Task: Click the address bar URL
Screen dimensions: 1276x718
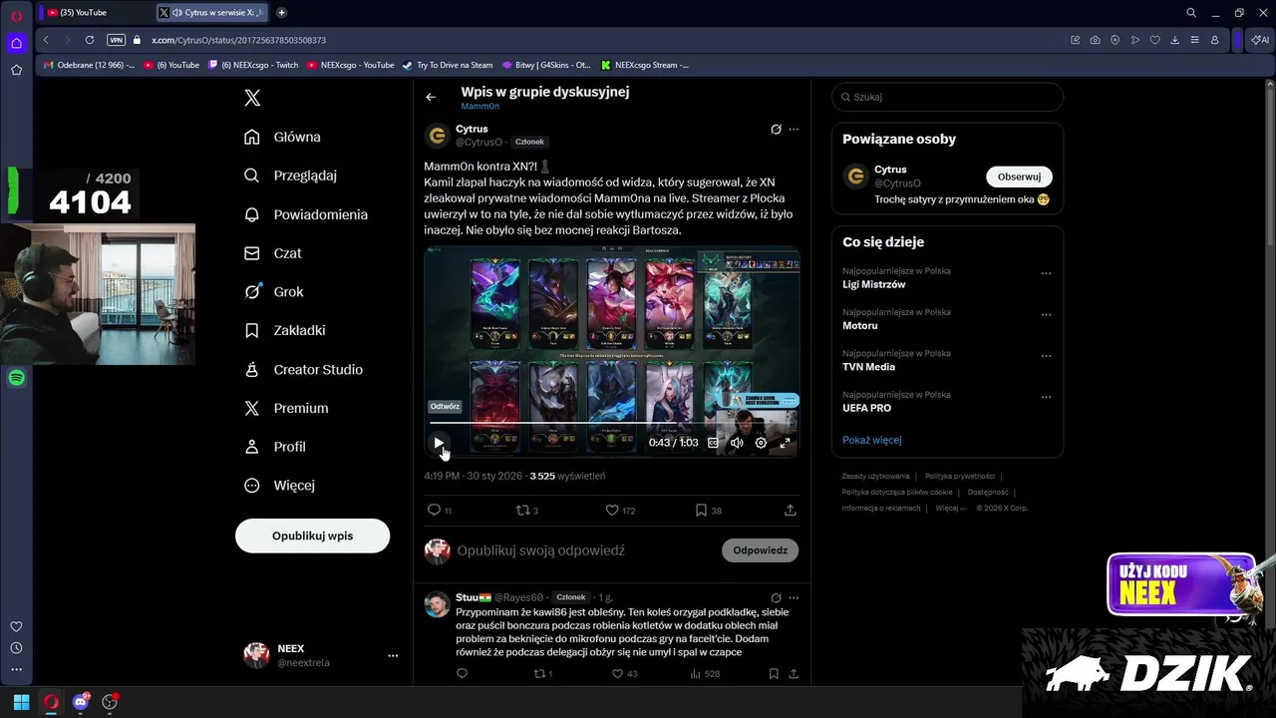Action: (x=239, y=40)
